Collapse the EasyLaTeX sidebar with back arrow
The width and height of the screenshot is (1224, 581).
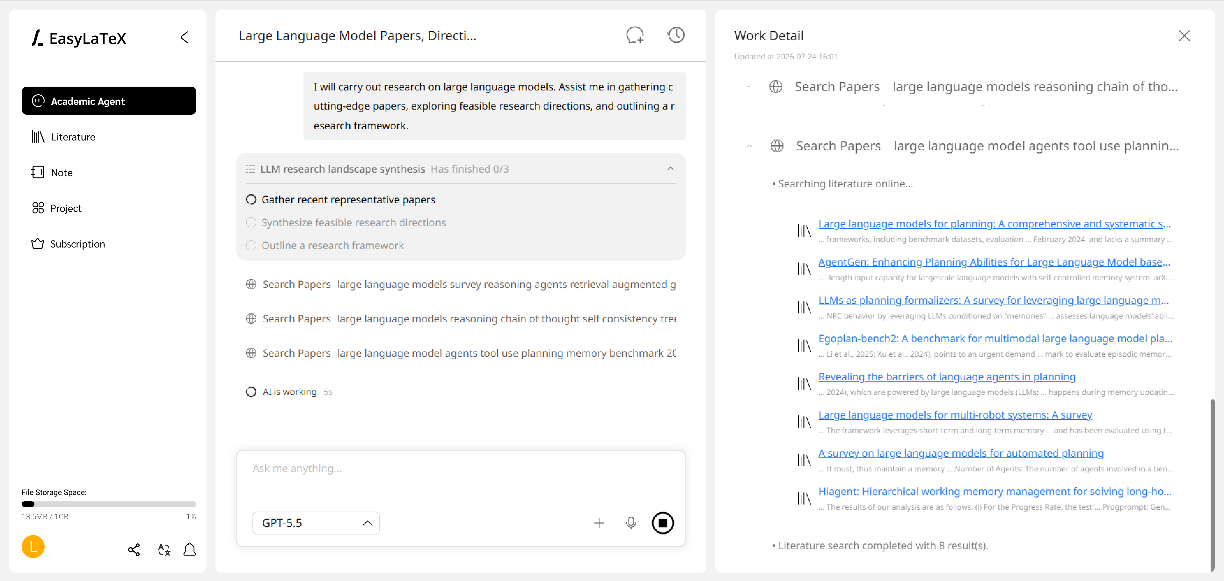tap(184, 38)
